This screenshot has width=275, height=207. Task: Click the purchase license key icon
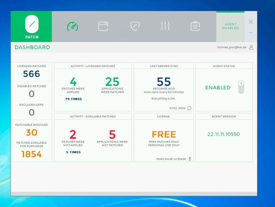pos(190,159)
